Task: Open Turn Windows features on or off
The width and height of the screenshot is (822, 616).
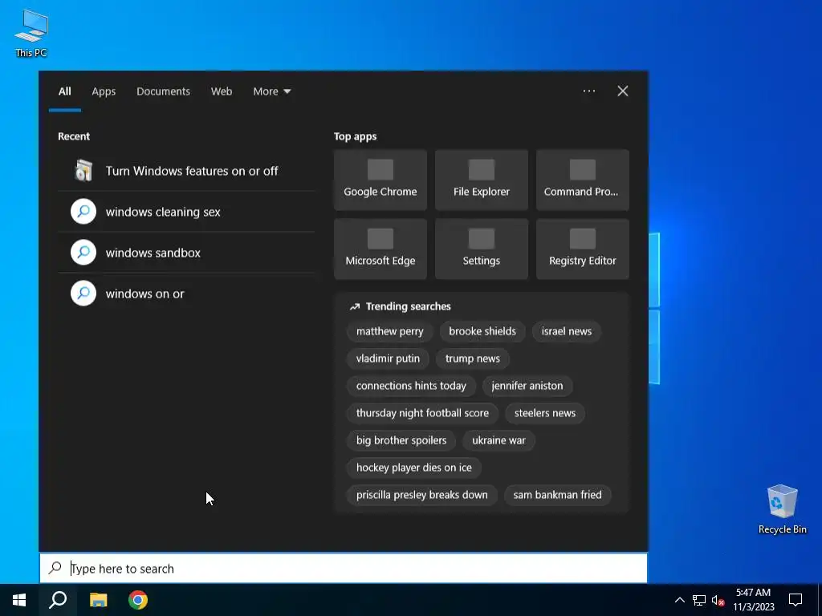Action: tap(186, 171)
